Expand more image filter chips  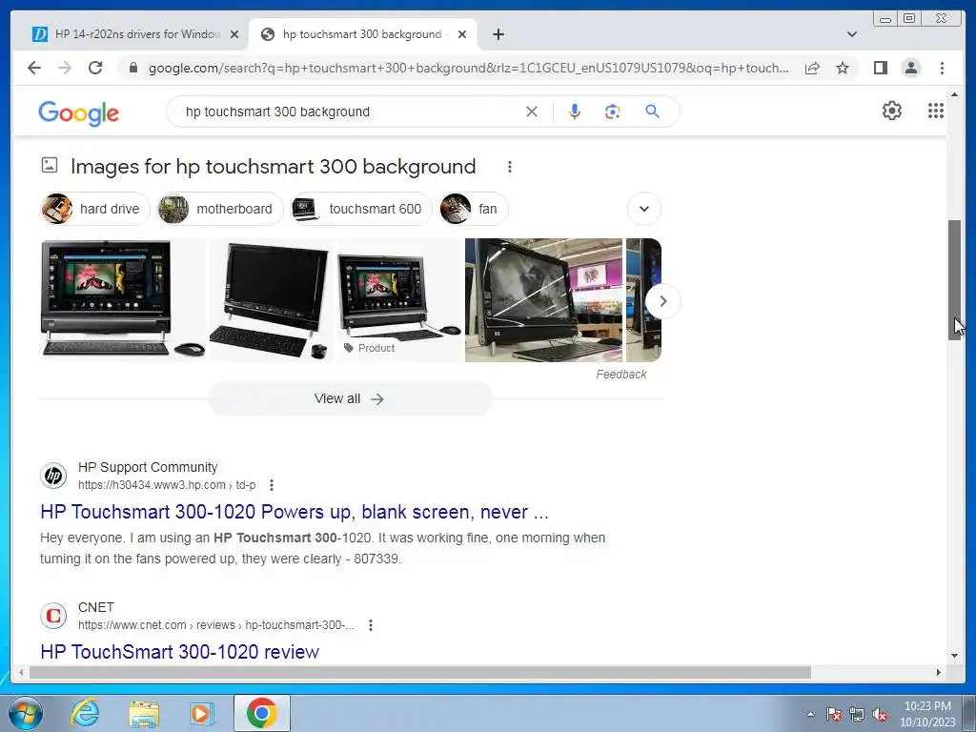(644, 209)
